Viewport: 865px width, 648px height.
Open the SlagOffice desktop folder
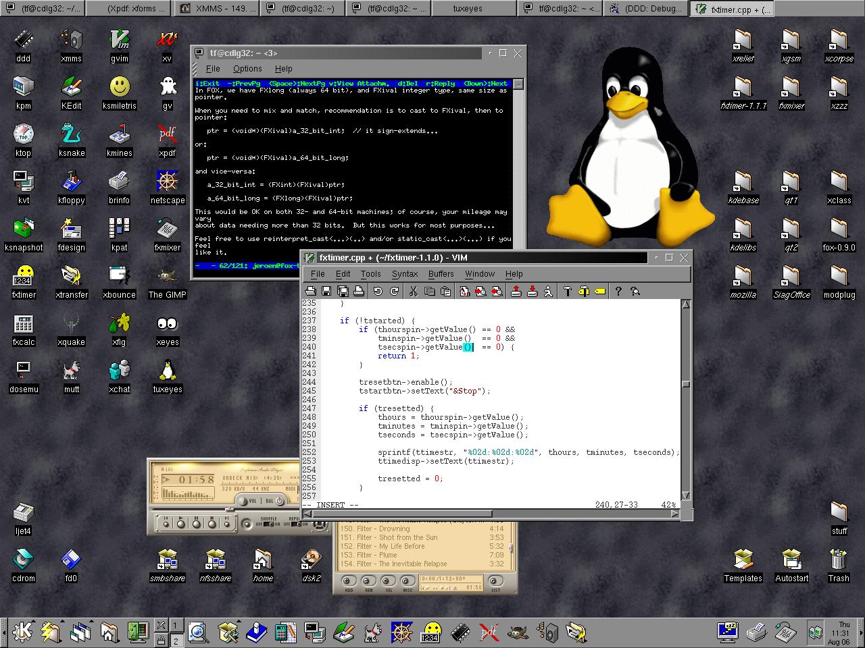[791, 281]
